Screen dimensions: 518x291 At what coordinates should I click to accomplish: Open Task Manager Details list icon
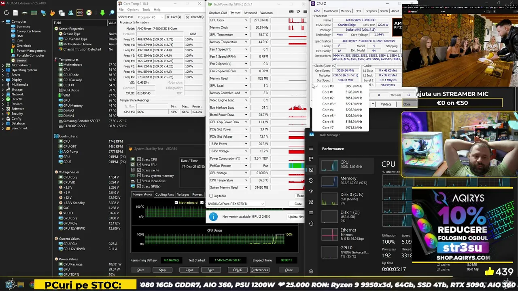[311, 213]
